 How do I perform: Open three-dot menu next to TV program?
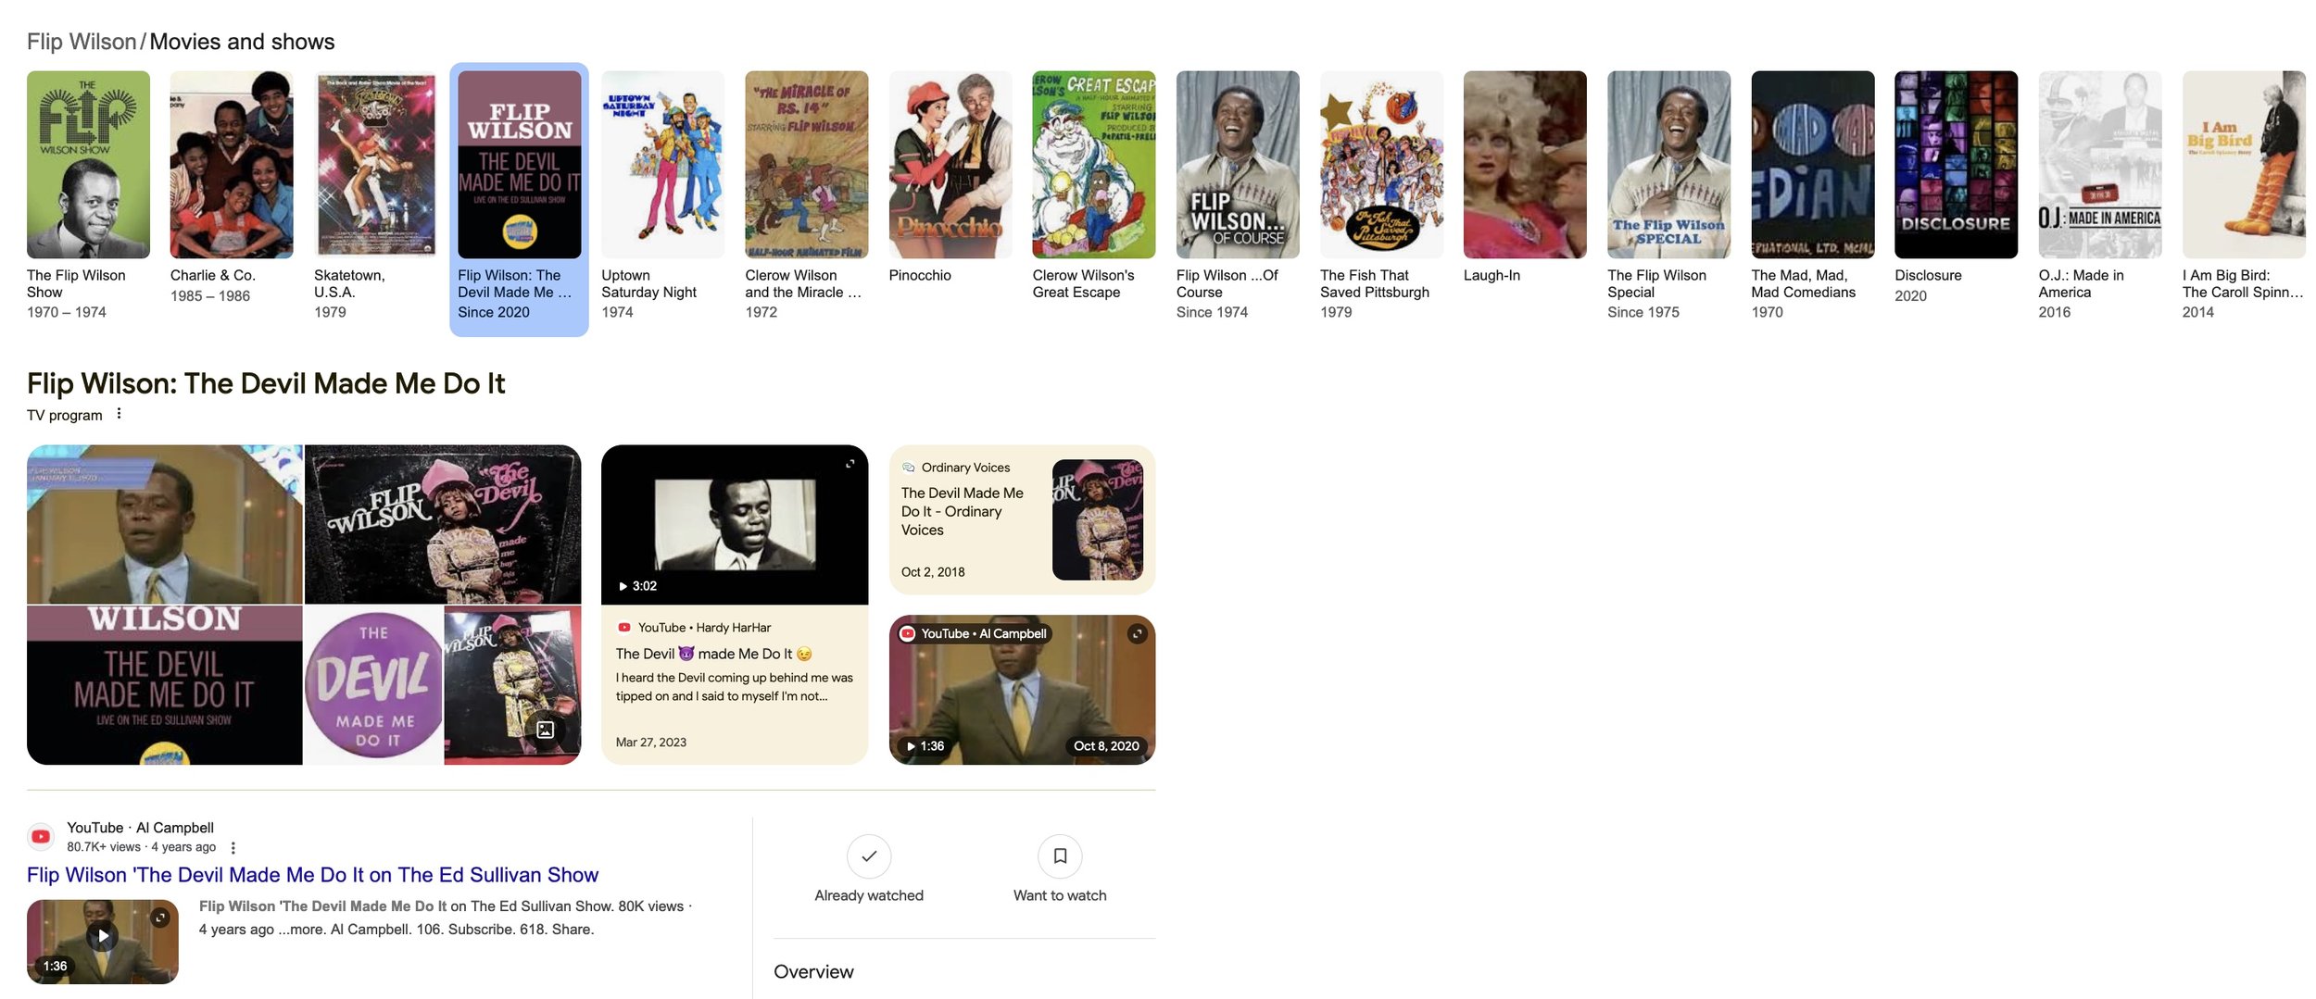coord(119,414)
